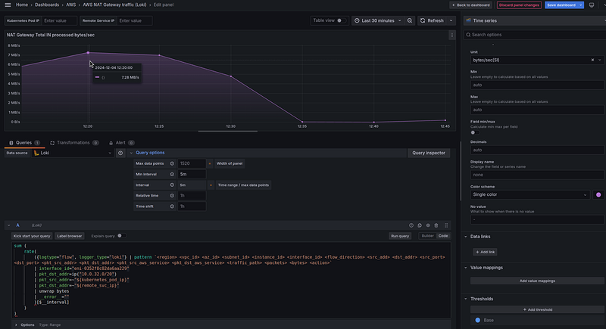Image resolution: width=606 pixels, height=329 pixels.
Task: Click the Kubernetes Pod IP input field
Action: coord(59,21)
